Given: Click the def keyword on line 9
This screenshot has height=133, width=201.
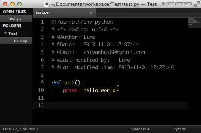Looking at the screenshot, I should tap(56, 83).
